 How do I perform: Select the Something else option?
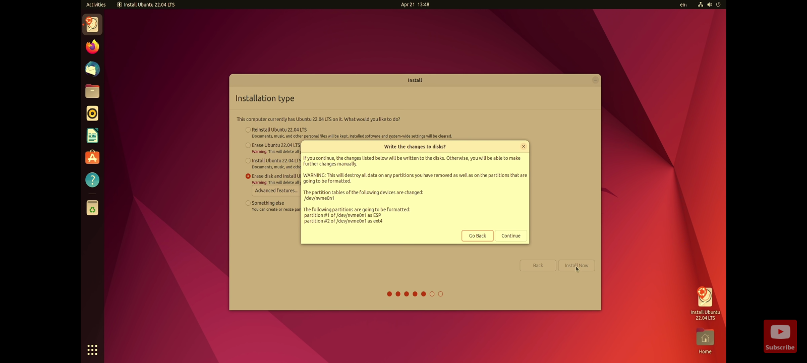point(248,203)
